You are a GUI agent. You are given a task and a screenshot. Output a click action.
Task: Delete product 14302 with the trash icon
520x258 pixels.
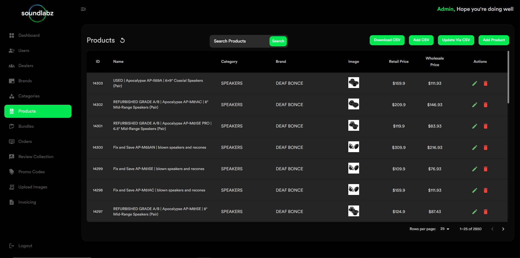(486, 105)
